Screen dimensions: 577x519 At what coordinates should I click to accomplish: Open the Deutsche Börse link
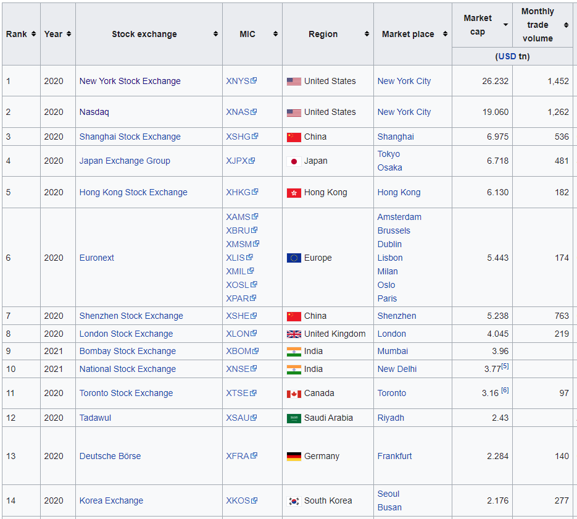pos(110,456)
